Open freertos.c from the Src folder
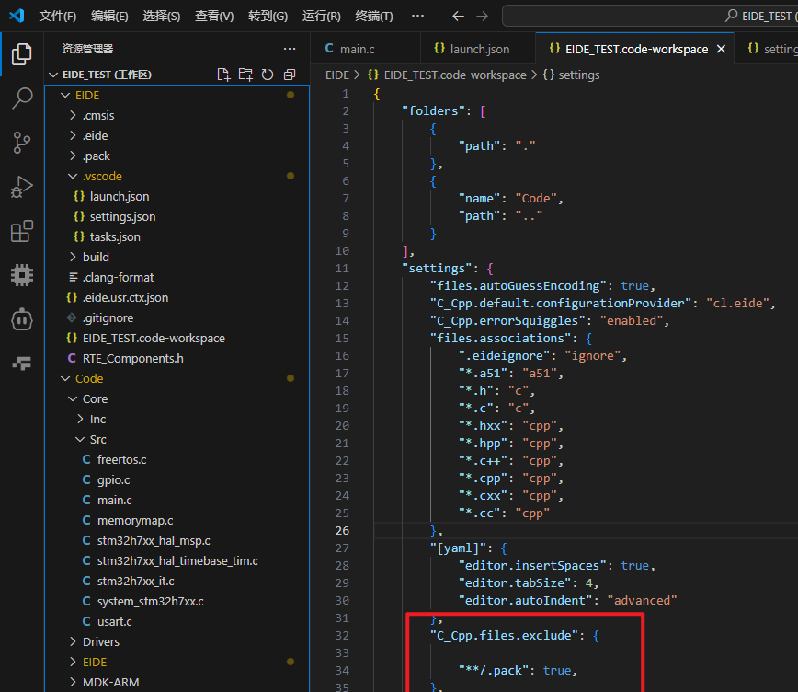Screen dimensions: 798x692 (x=121, y=459)
